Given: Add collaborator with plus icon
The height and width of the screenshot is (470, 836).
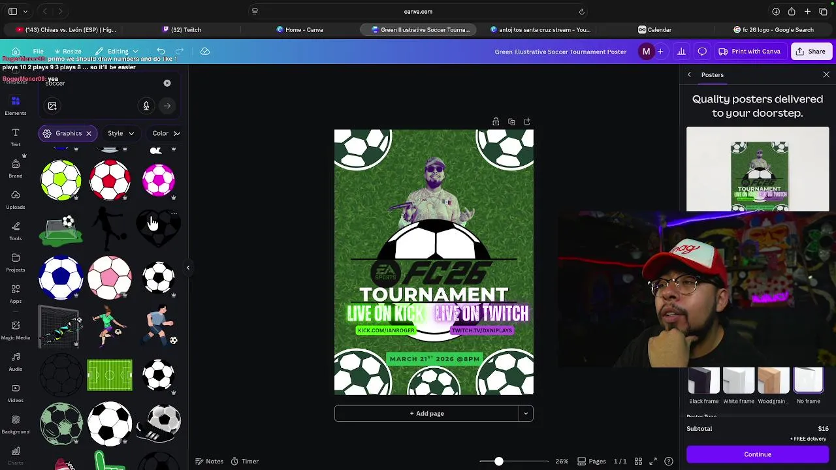Looking at the screenshot, I should [660, 52].
